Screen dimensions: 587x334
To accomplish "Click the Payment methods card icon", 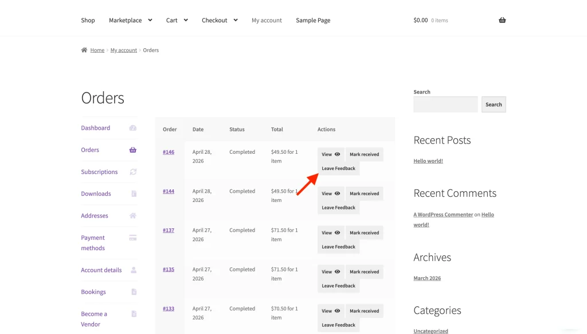I will [133, 238].
